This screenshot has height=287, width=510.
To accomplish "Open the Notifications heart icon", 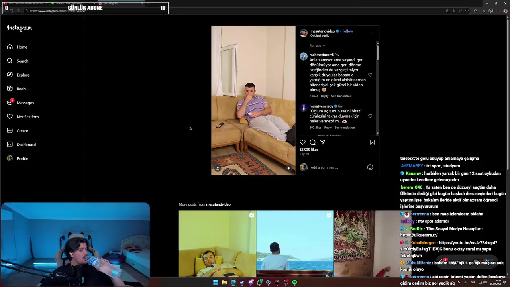I will [x=10, y=117].
